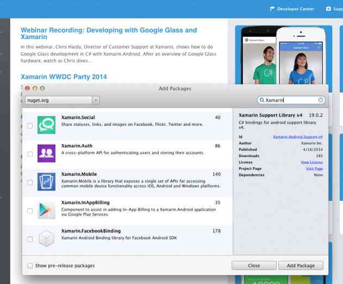Check the Xamarin.Auth package checkbox
Image resolution: width=343 pixels, height=284 pixels.
pyautogui.click(x=30, y=154)
